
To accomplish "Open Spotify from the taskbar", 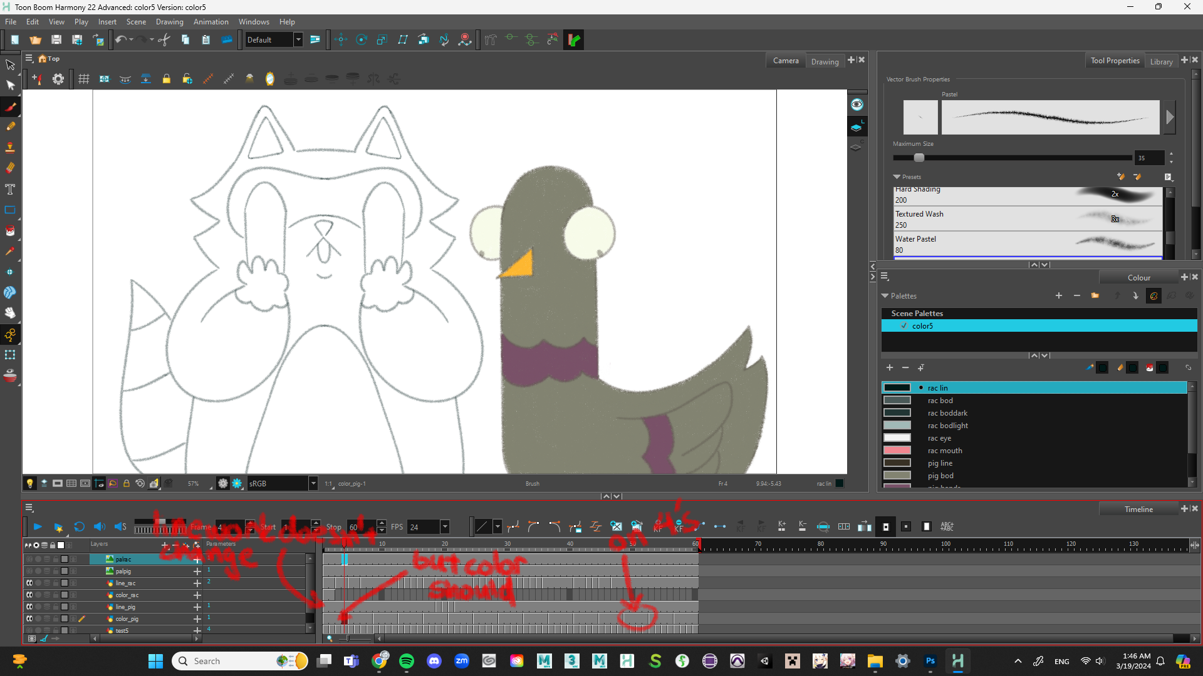I will [406, 661].
